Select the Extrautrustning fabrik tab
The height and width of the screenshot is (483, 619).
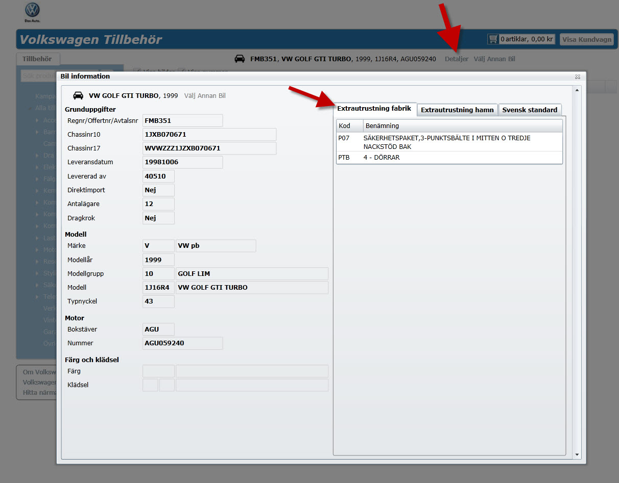[x=374, y=109]
